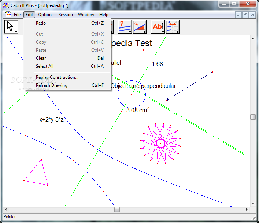Click the 'Pointer' status bar text
Image resolution: width=259 pixels, height=223 pixels.
(10, 217)
